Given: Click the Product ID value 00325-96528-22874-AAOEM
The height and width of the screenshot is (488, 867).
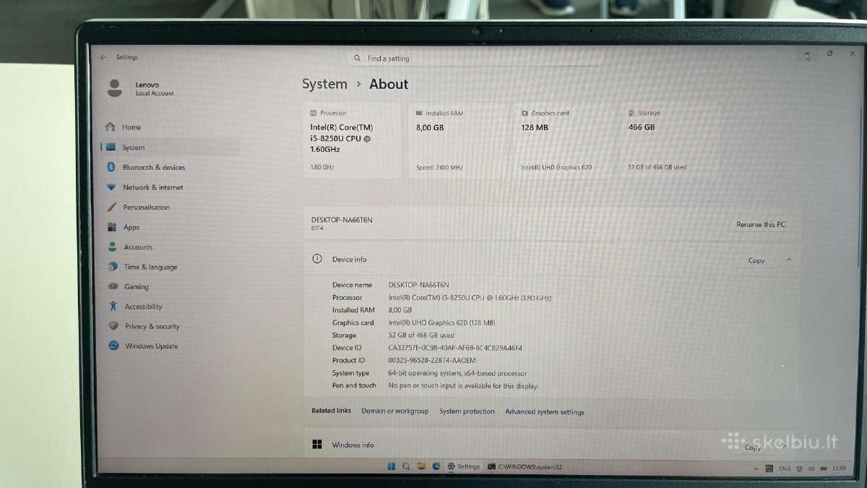Looking at the screenshot, I should [x=432, y=360].
